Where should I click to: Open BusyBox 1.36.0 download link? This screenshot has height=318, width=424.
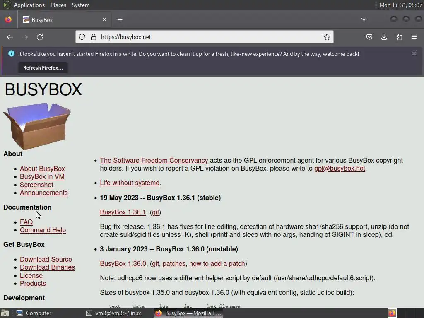tap(123, 264)
